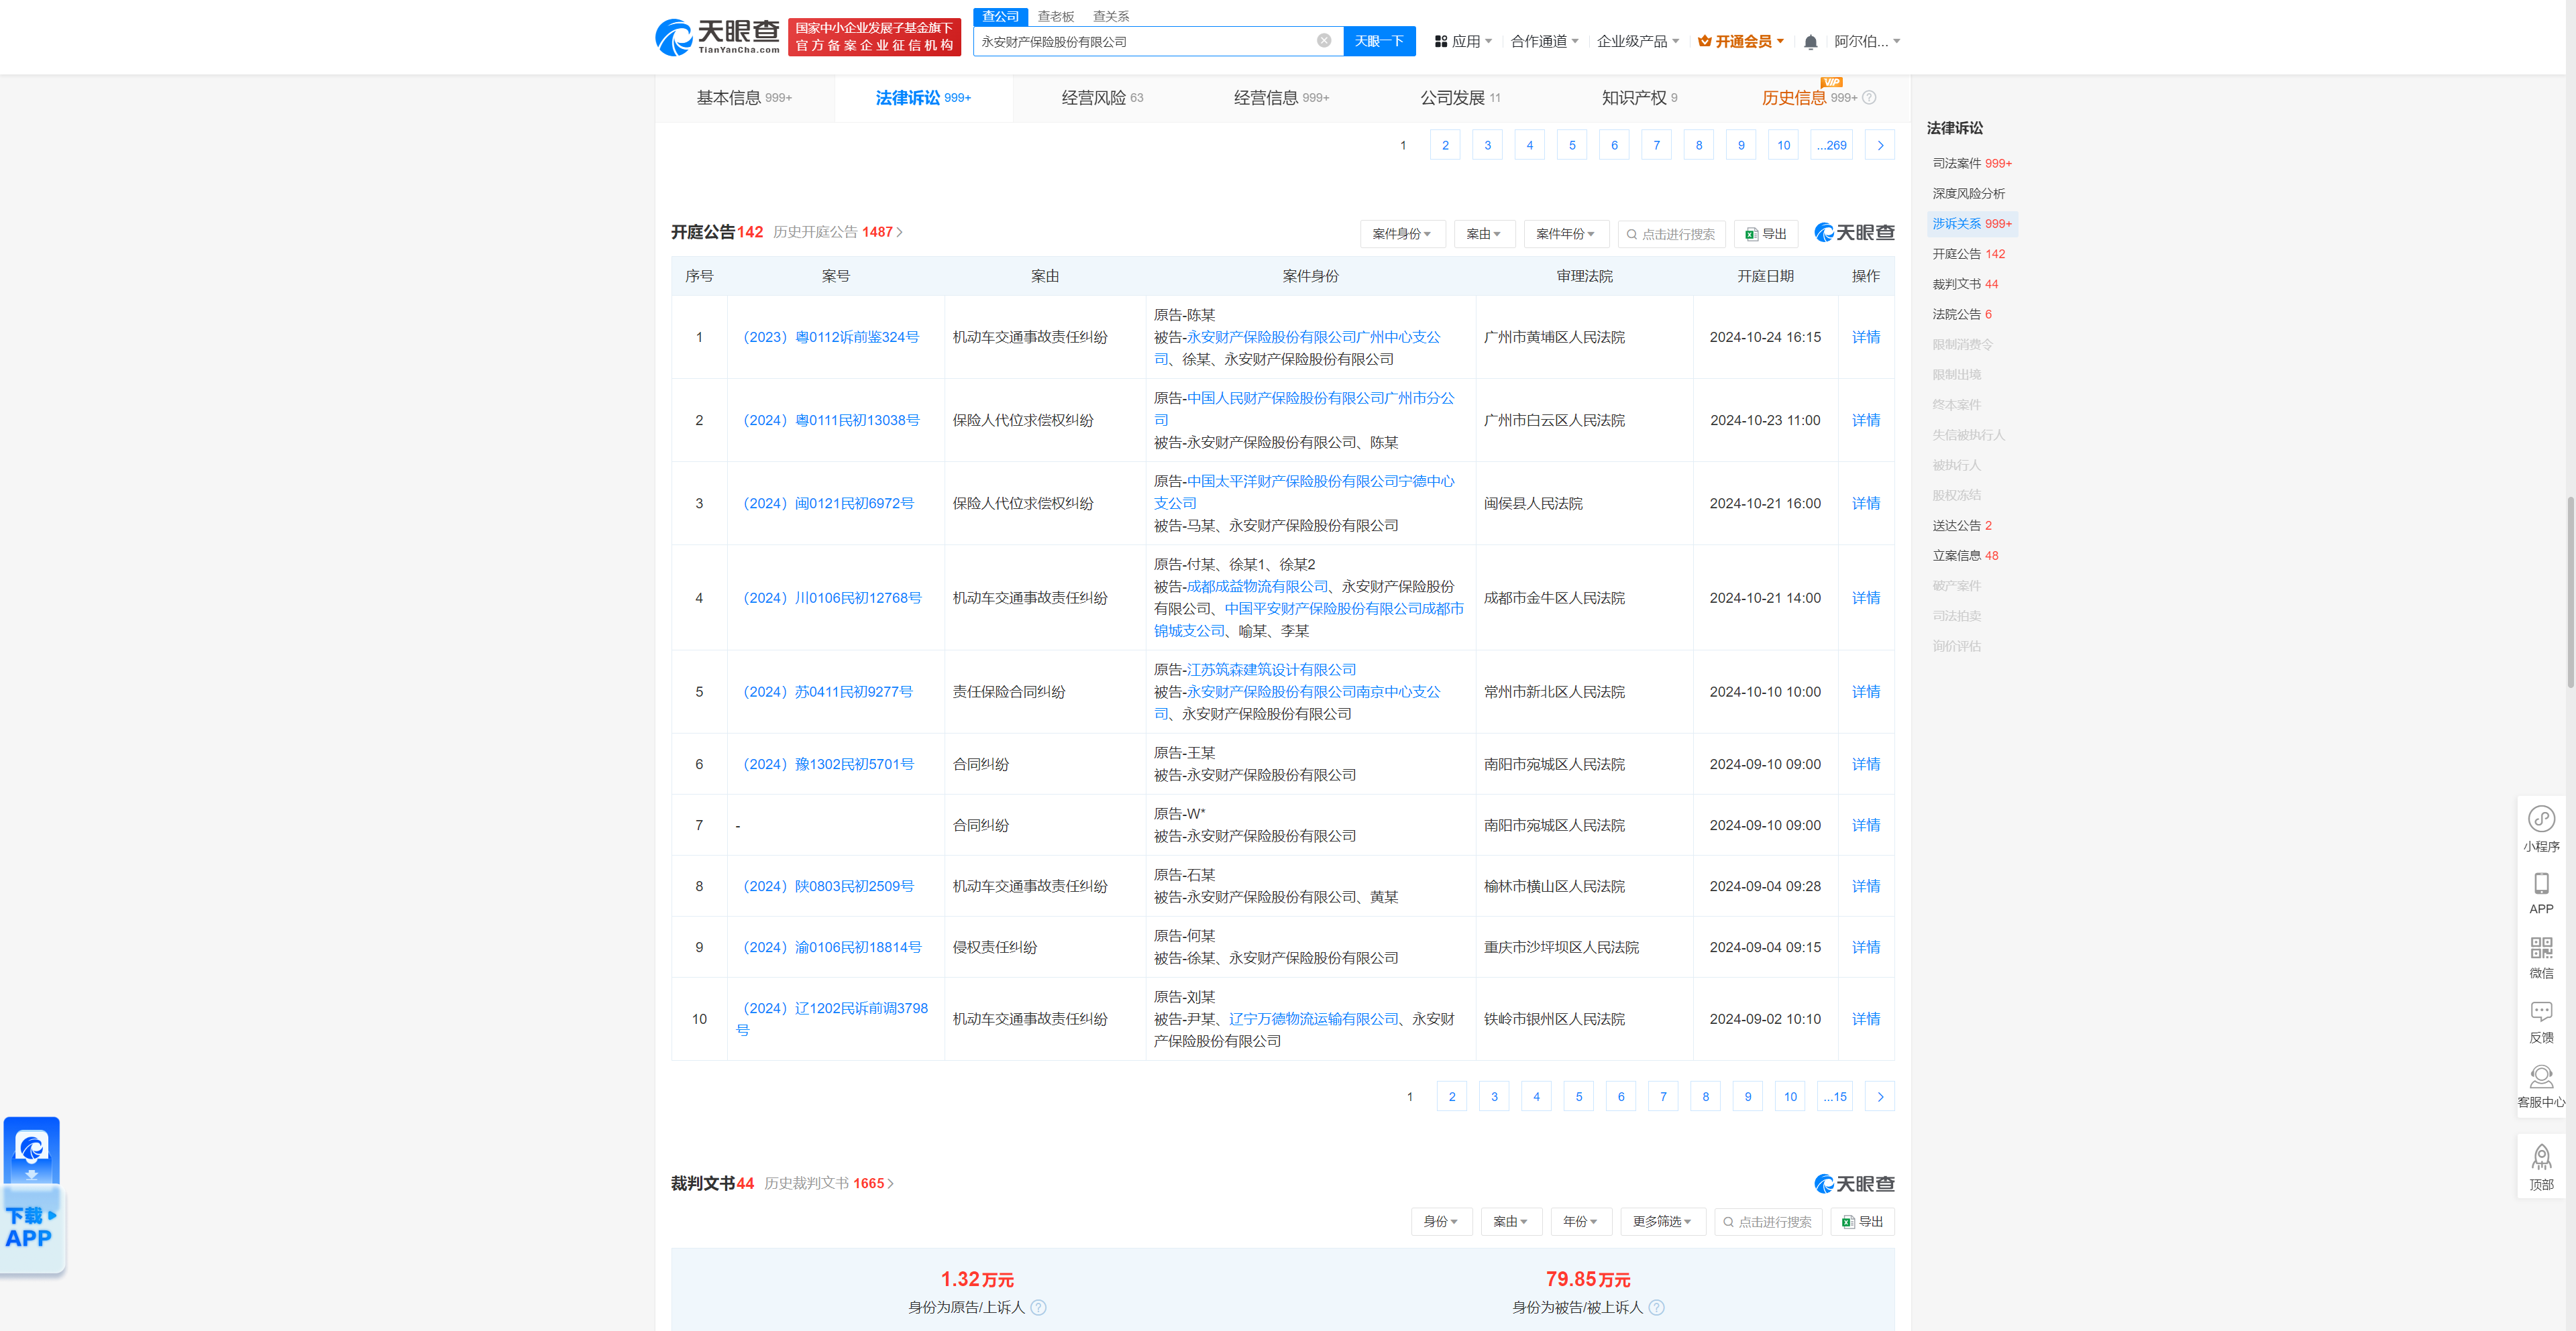2576x1331 pixels.
Task: Open the 反馈 feedback icon
Action: coord(2541,1023)
